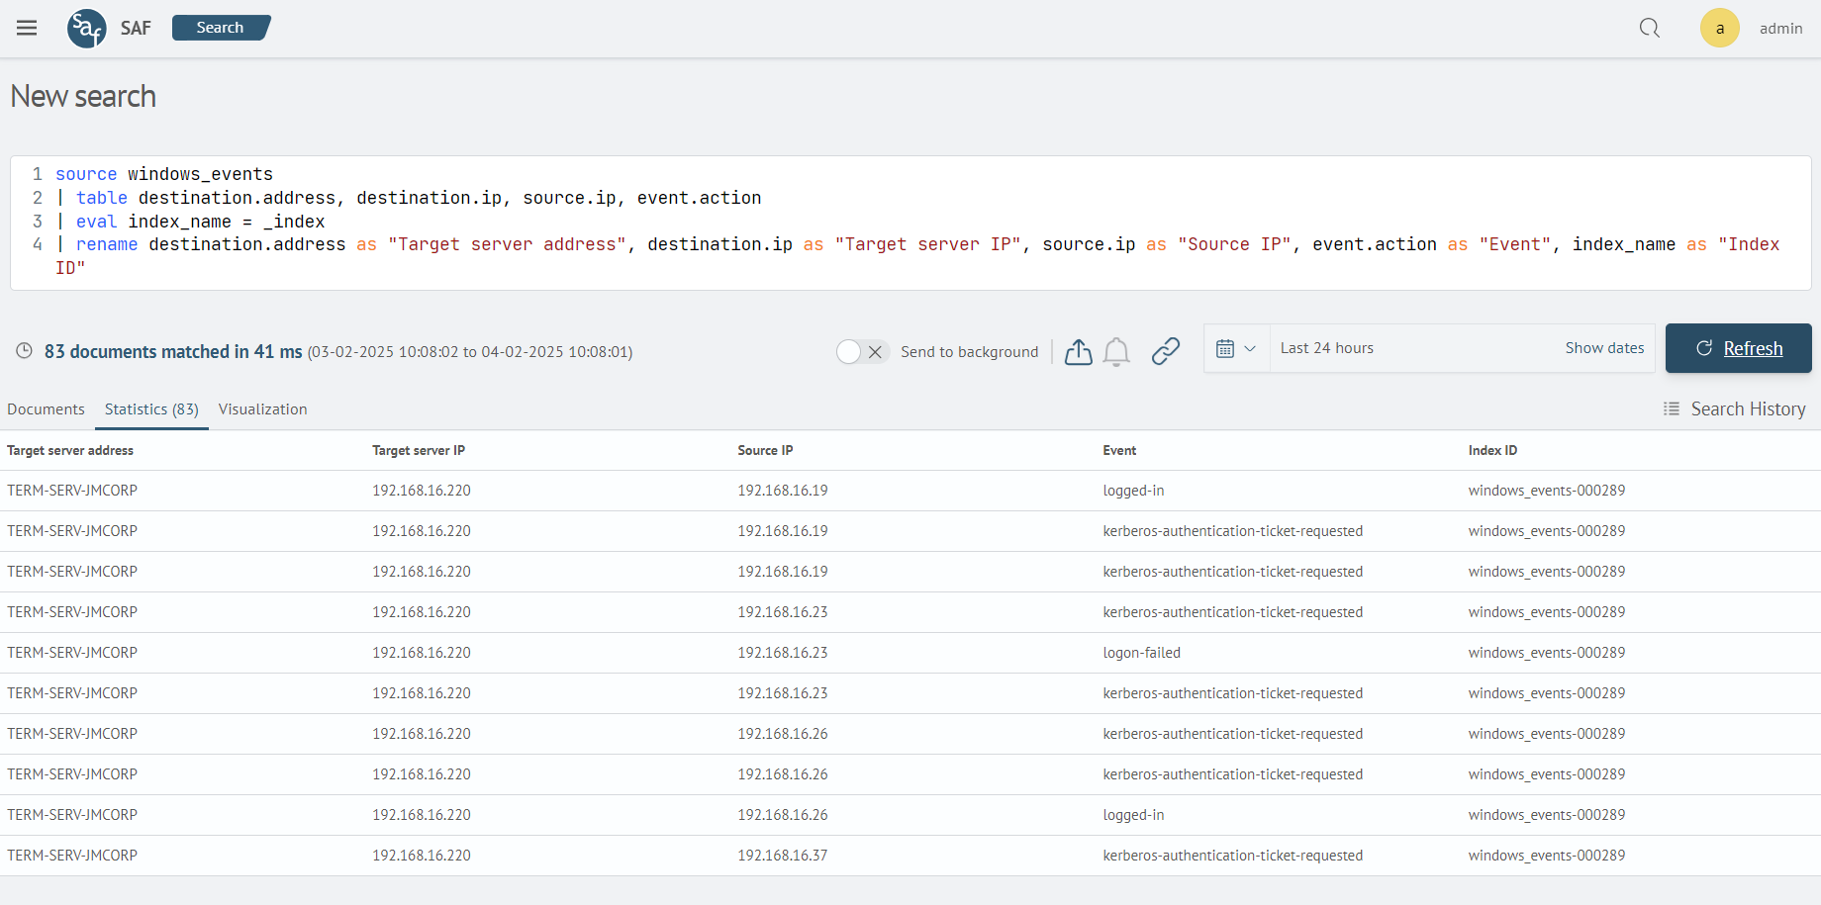The height and width of the screenshot is (905, 1821).
Task: Click the admin user avatar
Action: (1720, 28)
